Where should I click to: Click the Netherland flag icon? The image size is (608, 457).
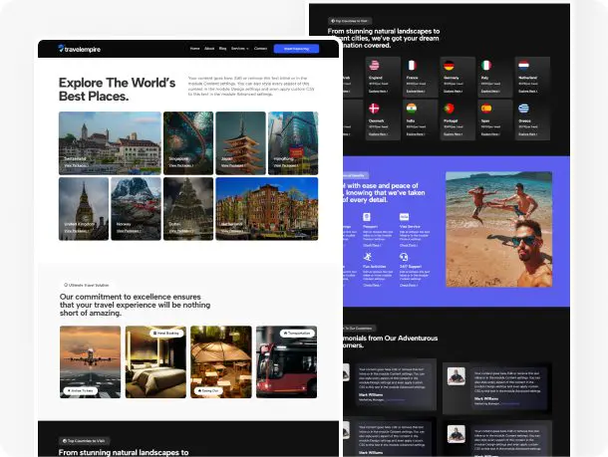(x=523, y=65)
